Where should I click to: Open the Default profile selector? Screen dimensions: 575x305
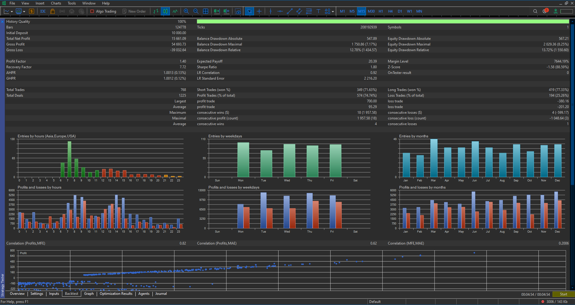click(x=375, y=301)
